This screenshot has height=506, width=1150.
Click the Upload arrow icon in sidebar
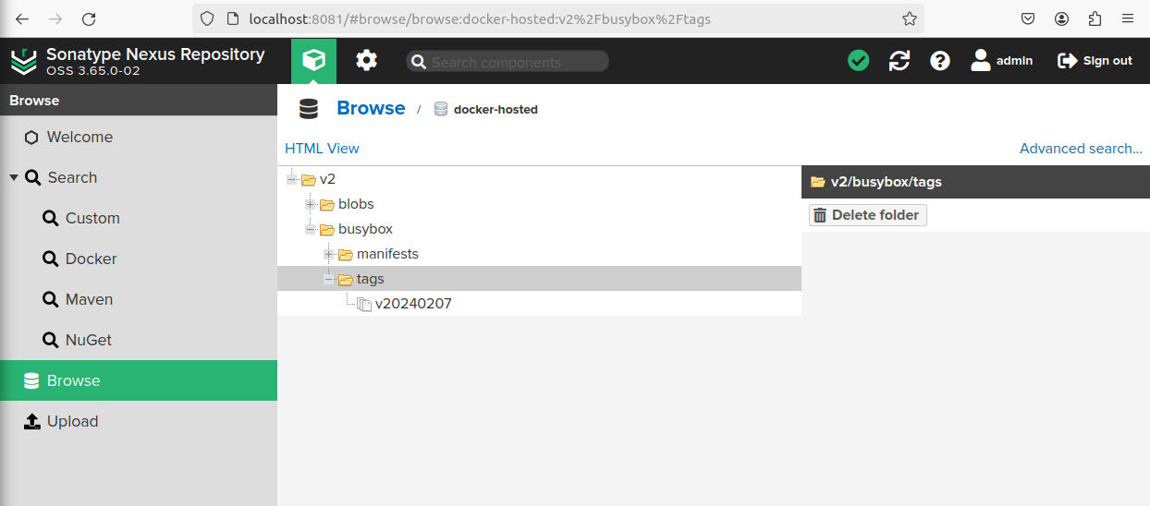click(x=32, y=421)
